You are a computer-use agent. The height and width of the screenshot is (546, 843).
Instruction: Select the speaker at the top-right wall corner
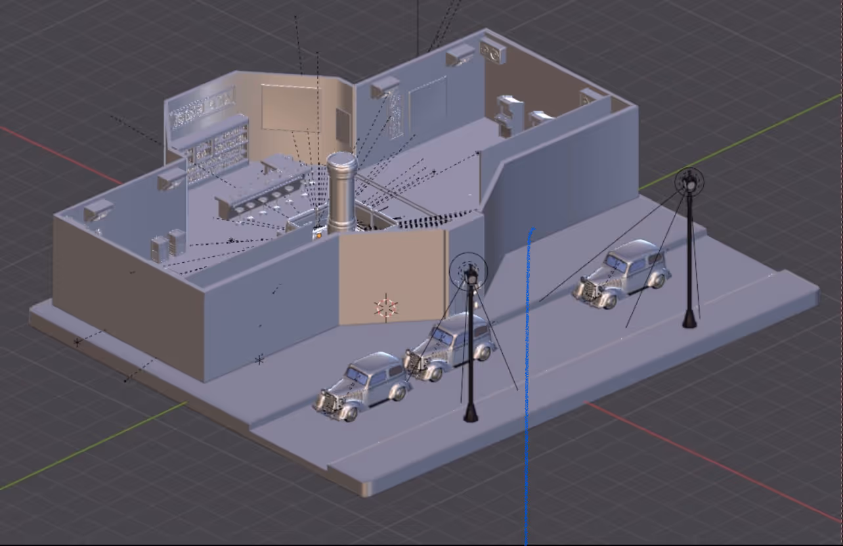click(x=493, y=51)
